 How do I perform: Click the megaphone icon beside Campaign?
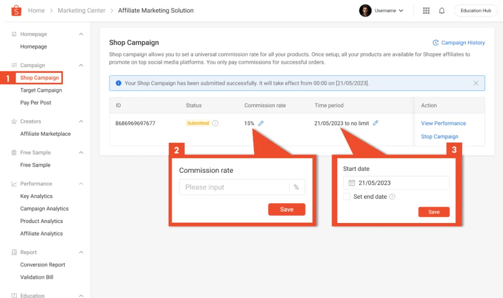(x=14, y=65)
